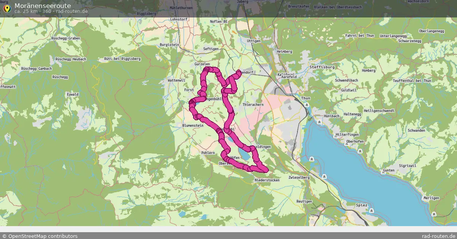The image size is (457, 239).
Task: Click the 'ca. 25 km · 360 · rad-routen.de' subtitle
Action: point(51,11)
